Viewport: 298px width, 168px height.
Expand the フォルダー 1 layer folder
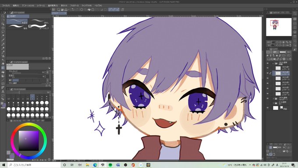(x=273, y=99)
